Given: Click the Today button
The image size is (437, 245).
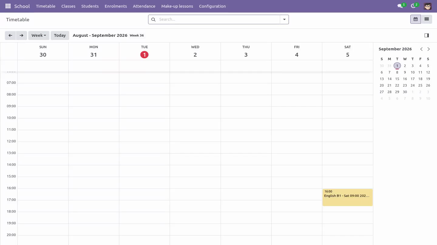Looking at the screenshot, I should 60,35.
